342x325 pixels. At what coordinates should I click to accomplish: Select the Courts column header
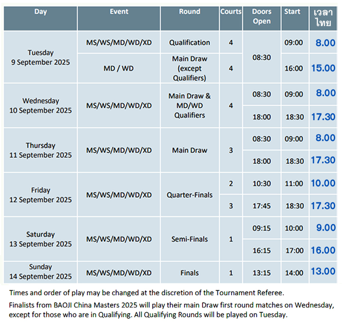(231, 18)
